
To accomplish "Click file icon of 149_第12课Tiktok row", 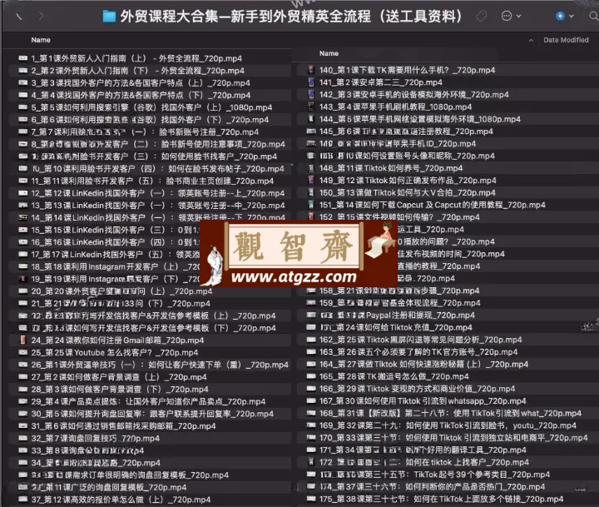I will [x=311, y=180].
